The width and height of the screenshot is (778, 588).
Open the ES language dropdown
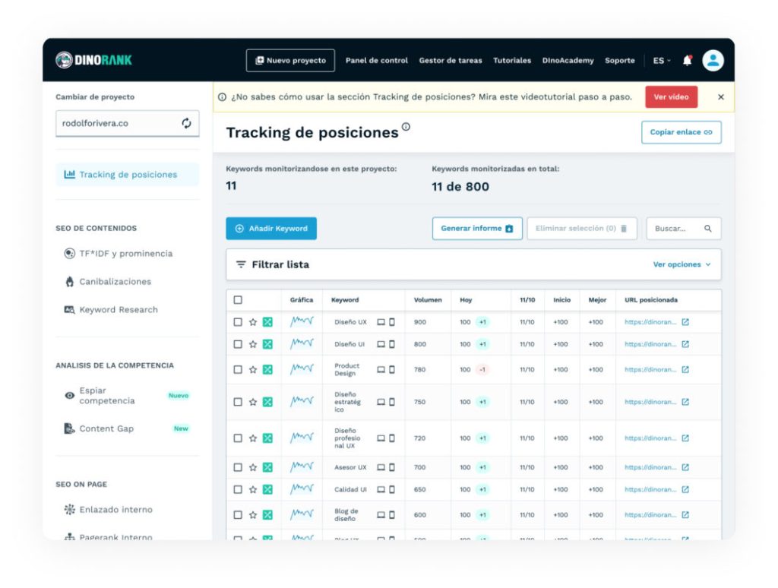(661, 61)
